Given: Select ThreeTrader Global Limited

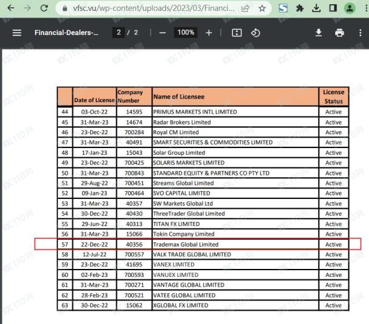Looking at the screenshot, I should 189,214.
